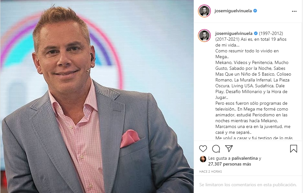View list of 27,307 personas más

tap(230, 164)
